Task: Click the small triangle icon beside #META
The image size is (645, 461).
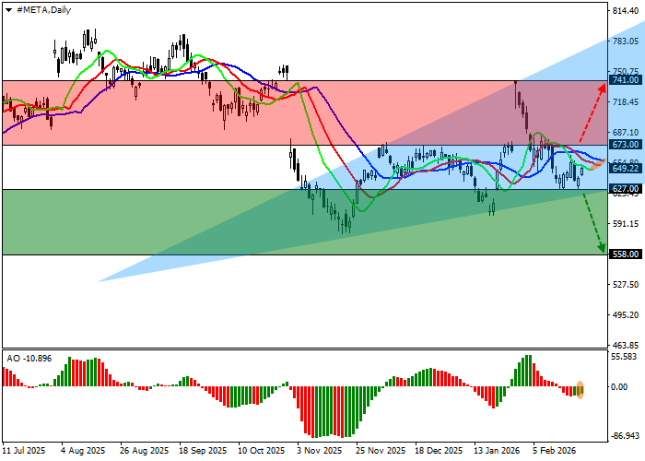Action: tap(6, 9)
